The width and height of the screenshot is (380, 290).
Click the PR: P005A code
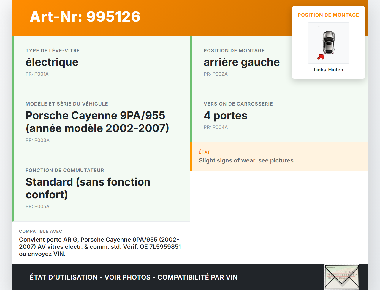[x=37, y=207]
